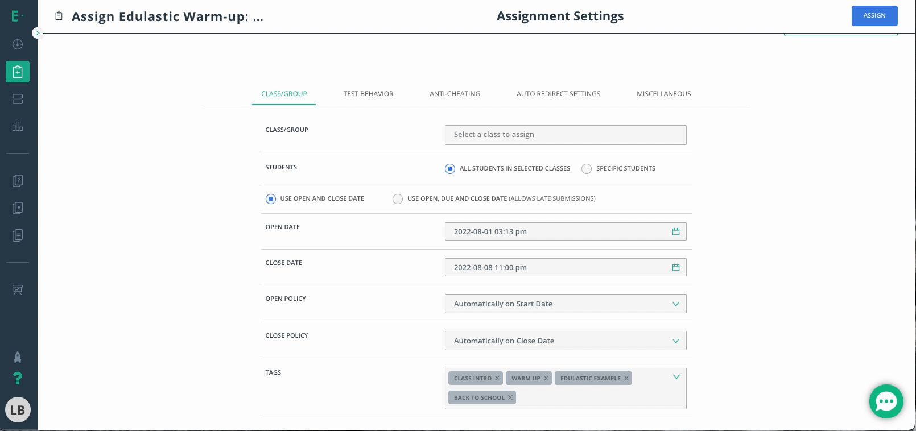Choose Use Open, Due and Close Date
This screenshot has width=916, height=431.
(x=398, y=199)
